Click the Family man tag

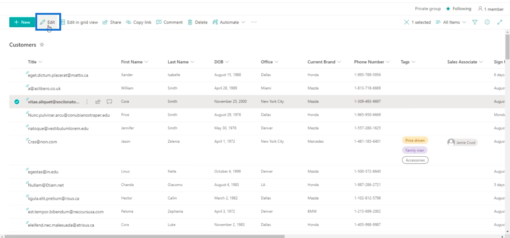(415, 150)
